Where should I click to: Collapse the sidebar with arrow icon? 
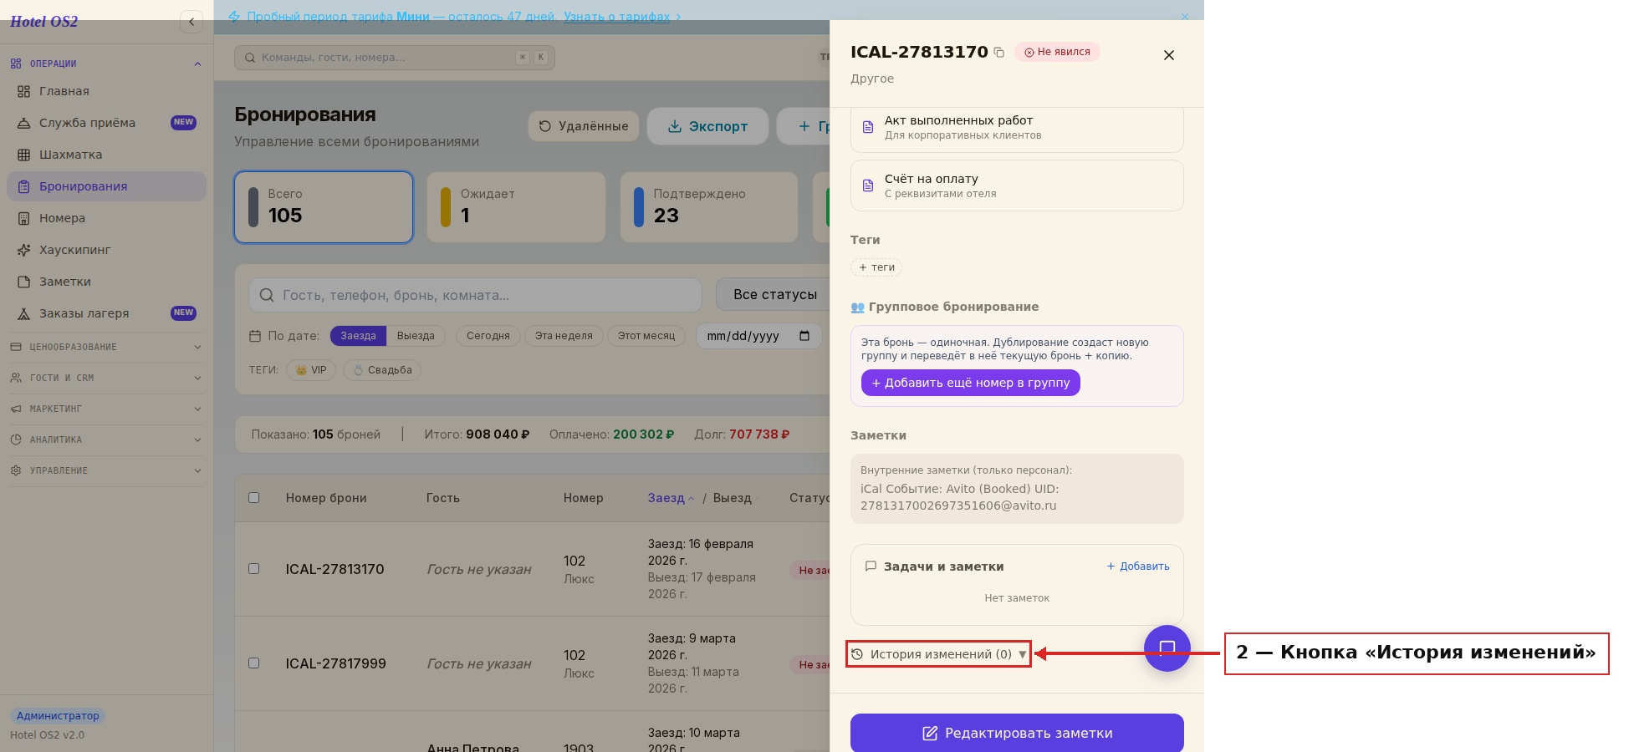click(191, 22)
